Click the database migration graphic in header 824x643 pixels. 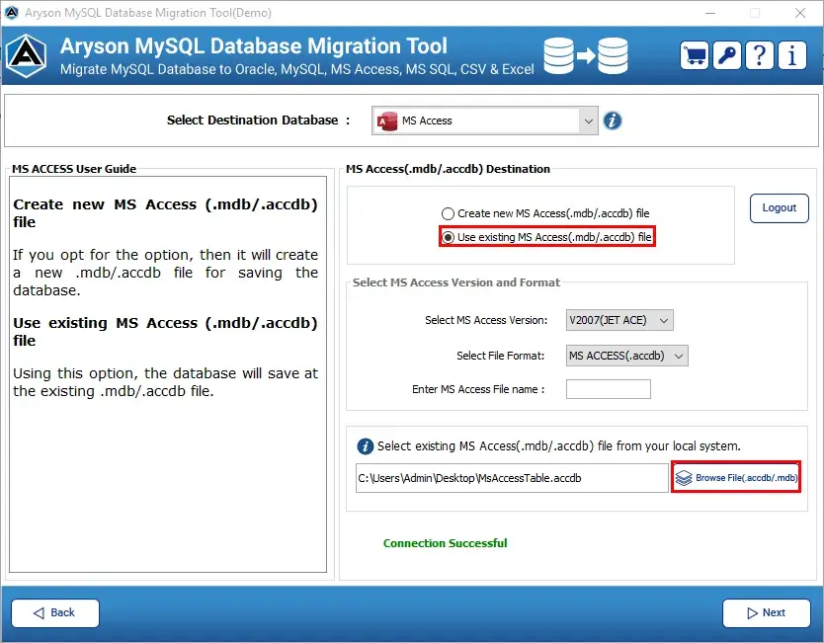point(586,55)
